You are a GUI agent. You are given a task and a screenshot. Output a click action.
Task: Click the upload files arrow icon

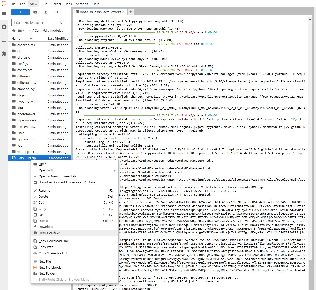pos(45,12)
